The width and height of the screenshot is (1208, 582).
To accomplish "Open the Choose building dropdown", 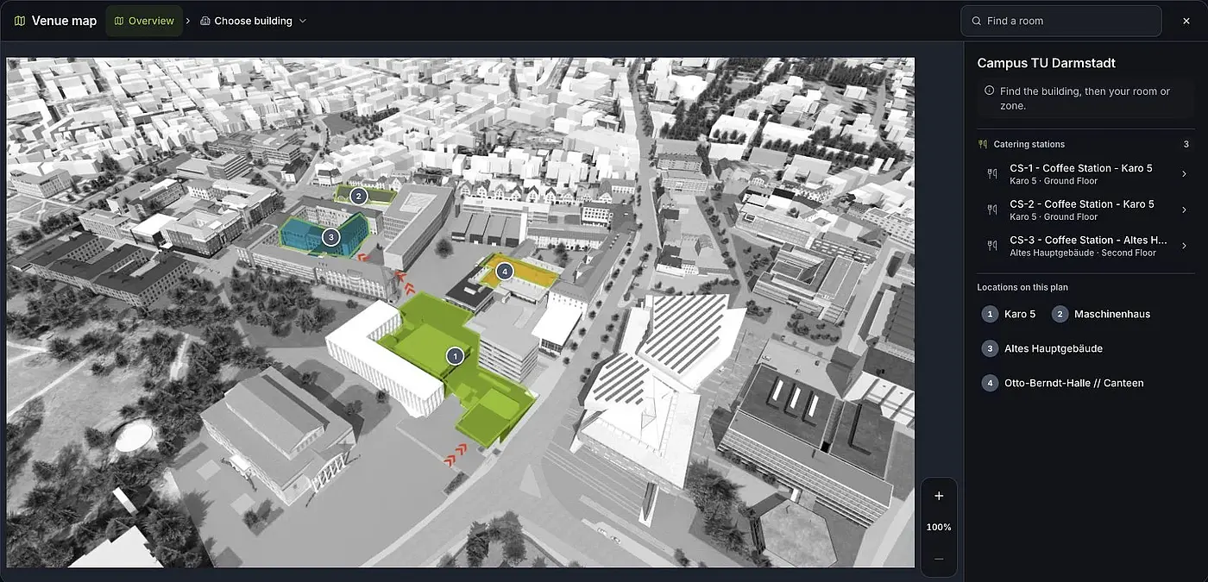I will (254, 21).
